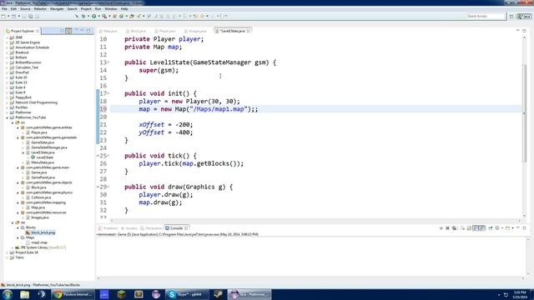Click the Collapse All icon in Project Explorer
The height and width of the screenshot is (300, 534).
pos(62,31)
